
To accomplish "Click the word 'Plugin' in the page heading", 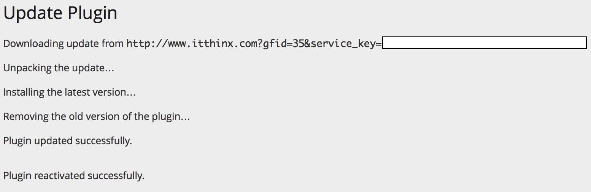I will pos(93,13).
